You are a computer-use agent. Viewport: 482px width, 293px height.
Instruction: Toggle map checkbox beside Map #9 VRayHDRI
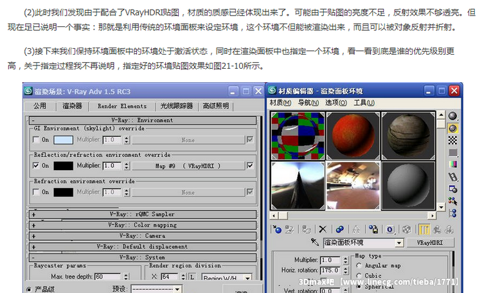click(x=250, y=166)
